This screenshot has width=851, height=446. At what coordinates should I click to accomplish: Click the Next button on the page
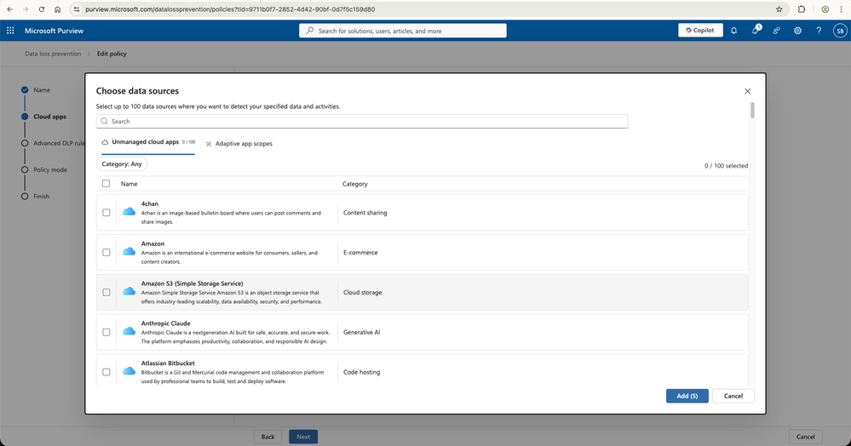pyautogui.click(x=303, y=437)
